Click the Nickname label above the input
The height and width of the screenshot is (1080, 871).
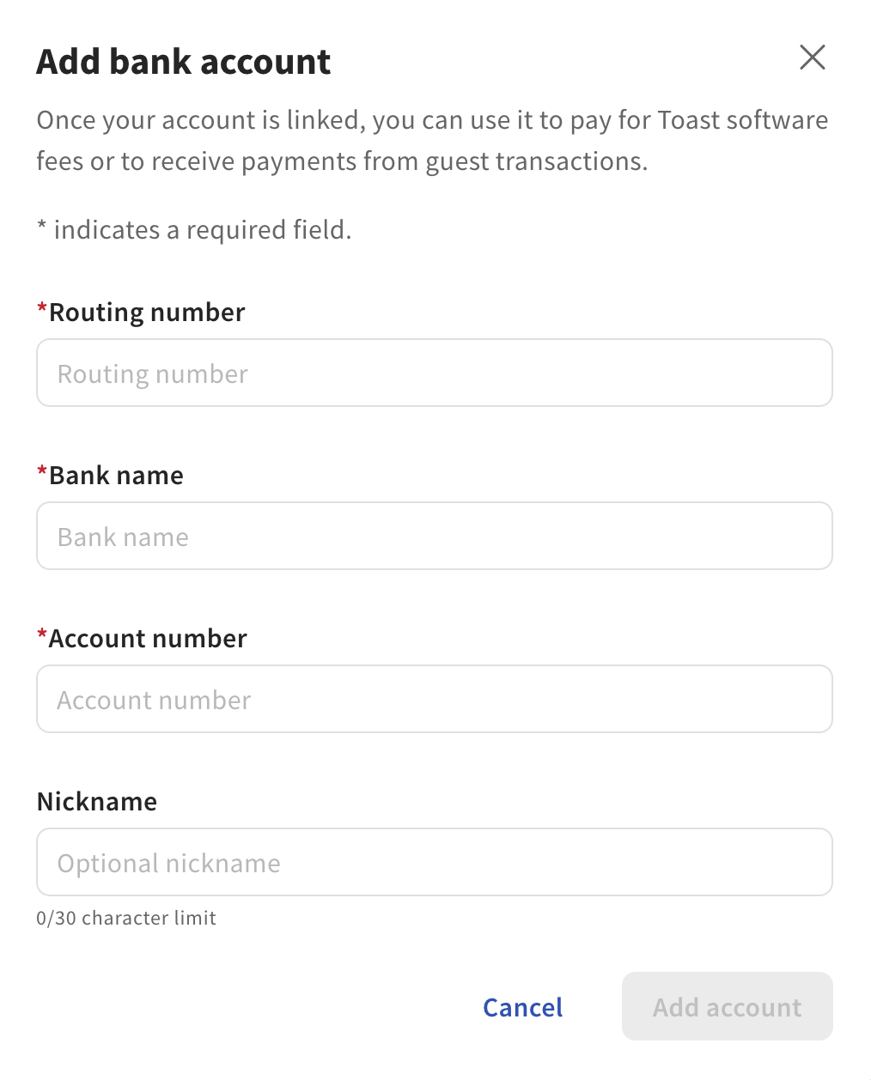(96, 801)
